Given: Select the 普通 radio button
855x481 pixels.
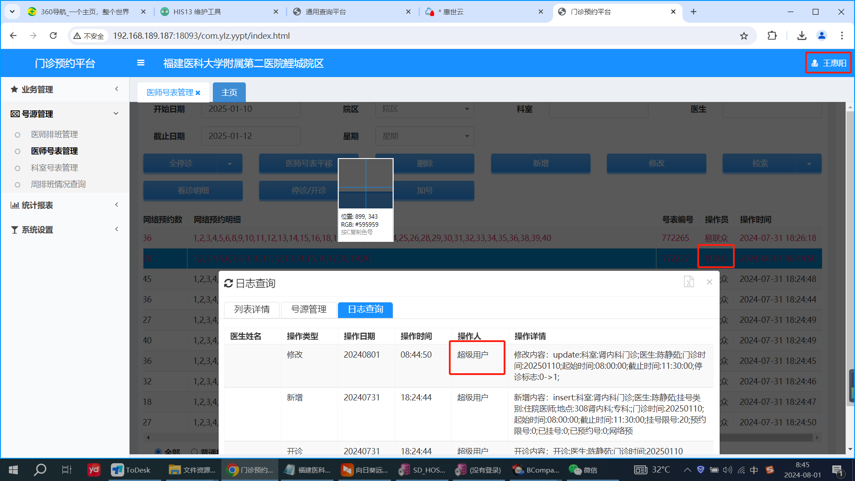Looking at the screenshot, I should click(x=194, y=451).
